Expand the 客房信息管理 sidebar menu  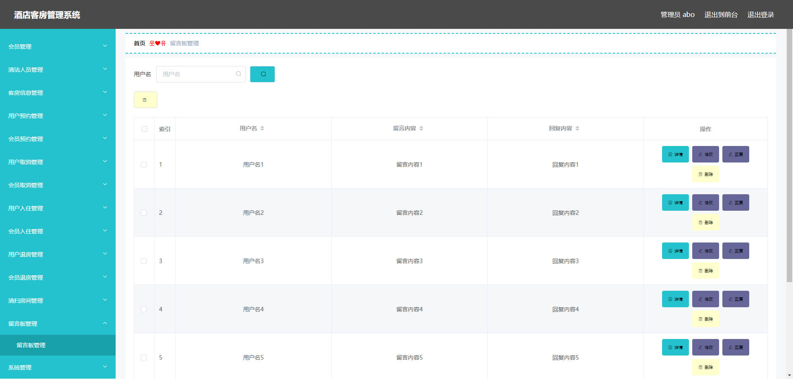(58, 92)
